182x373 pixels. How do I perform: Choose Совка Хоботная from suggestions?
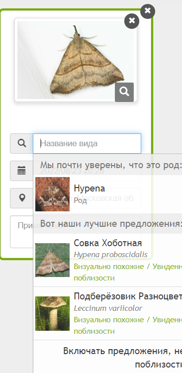point(107,260)
